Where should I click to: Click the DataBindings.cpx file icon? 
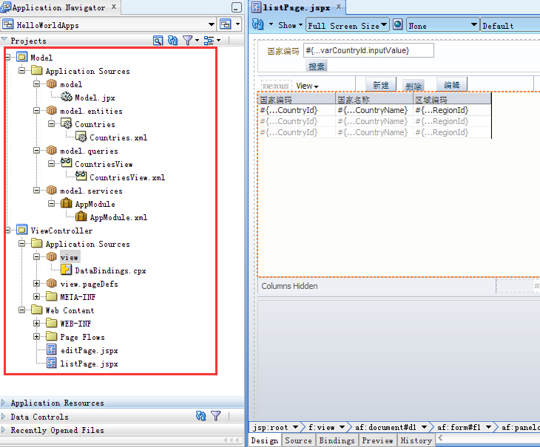pos(66,270)
